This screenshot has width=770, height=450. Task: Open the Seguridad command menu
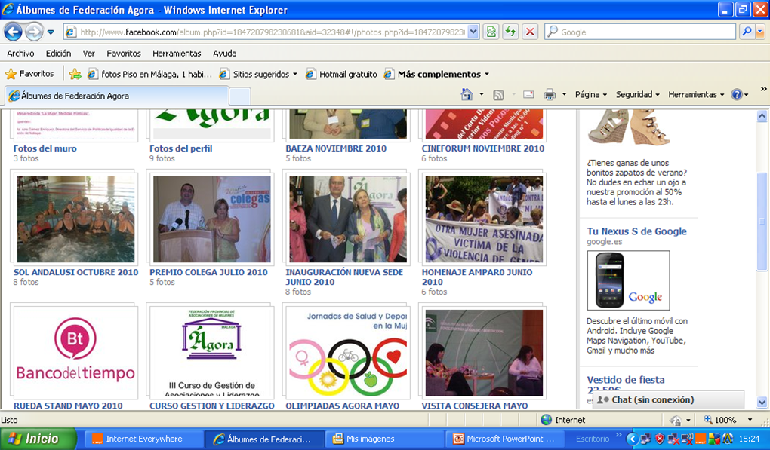tap(638, 95)
